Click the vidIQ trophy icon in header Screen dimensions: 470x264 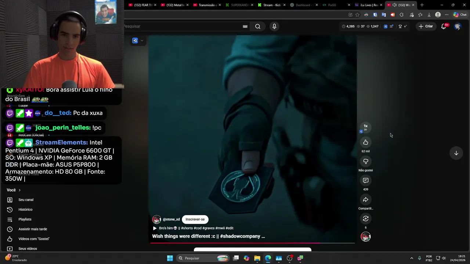tap(400, 26)
